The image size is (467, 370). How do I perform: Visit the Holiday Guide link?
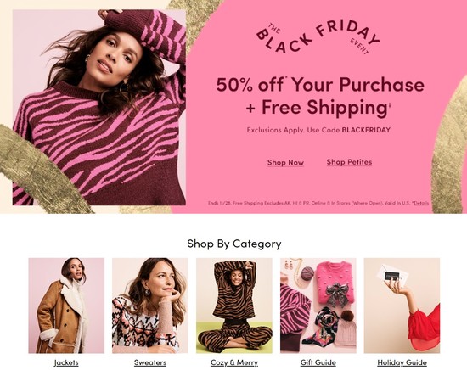point(402,362)
